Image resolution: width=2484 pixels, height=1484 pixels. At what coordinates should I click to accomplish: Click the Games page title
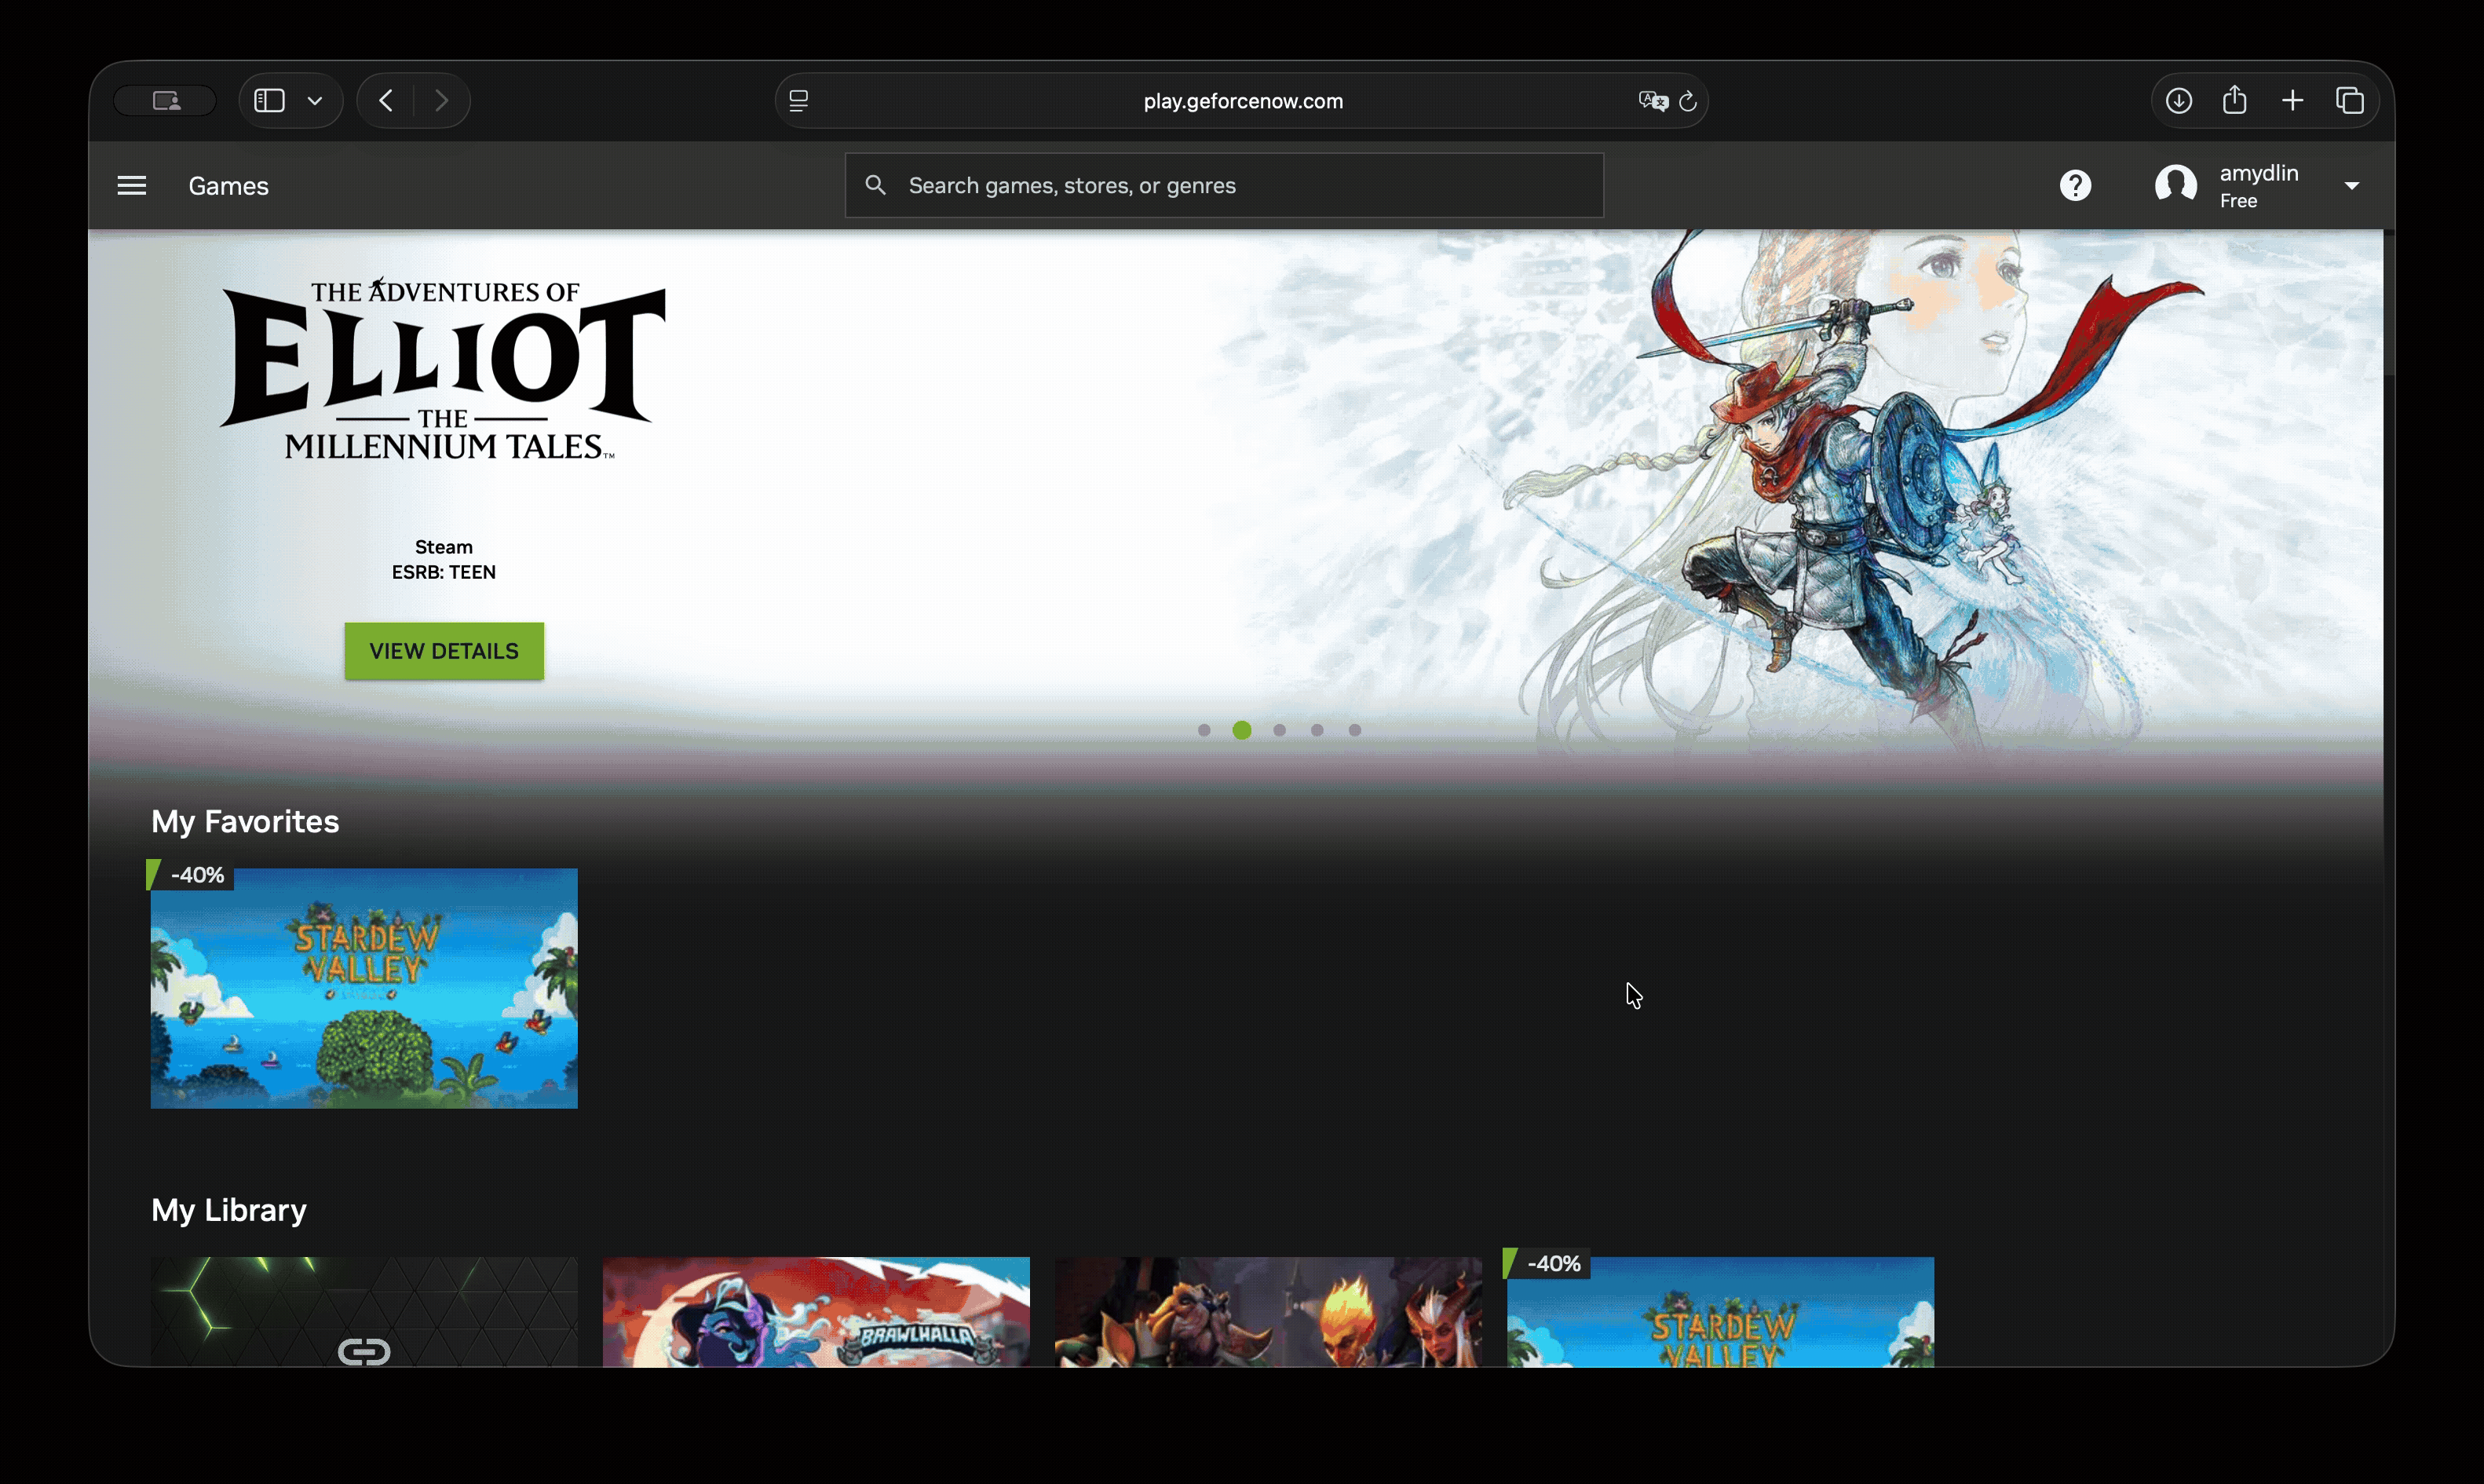tap(229, 186)
